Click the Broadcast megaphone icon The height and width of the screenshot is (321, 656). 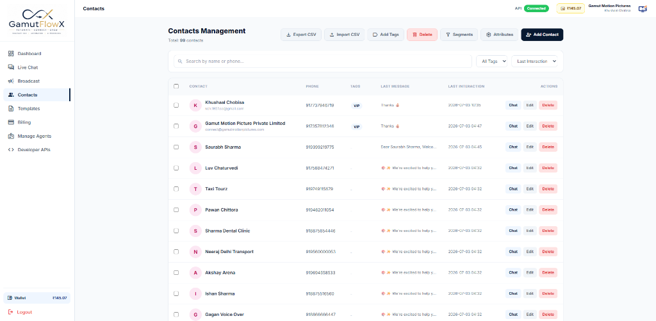click(11, 81)
